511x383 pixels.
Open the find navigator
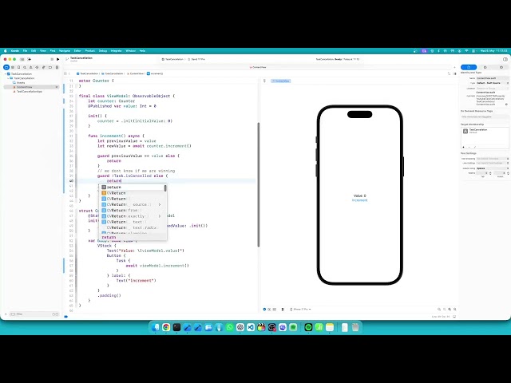[x=25, y=67]
